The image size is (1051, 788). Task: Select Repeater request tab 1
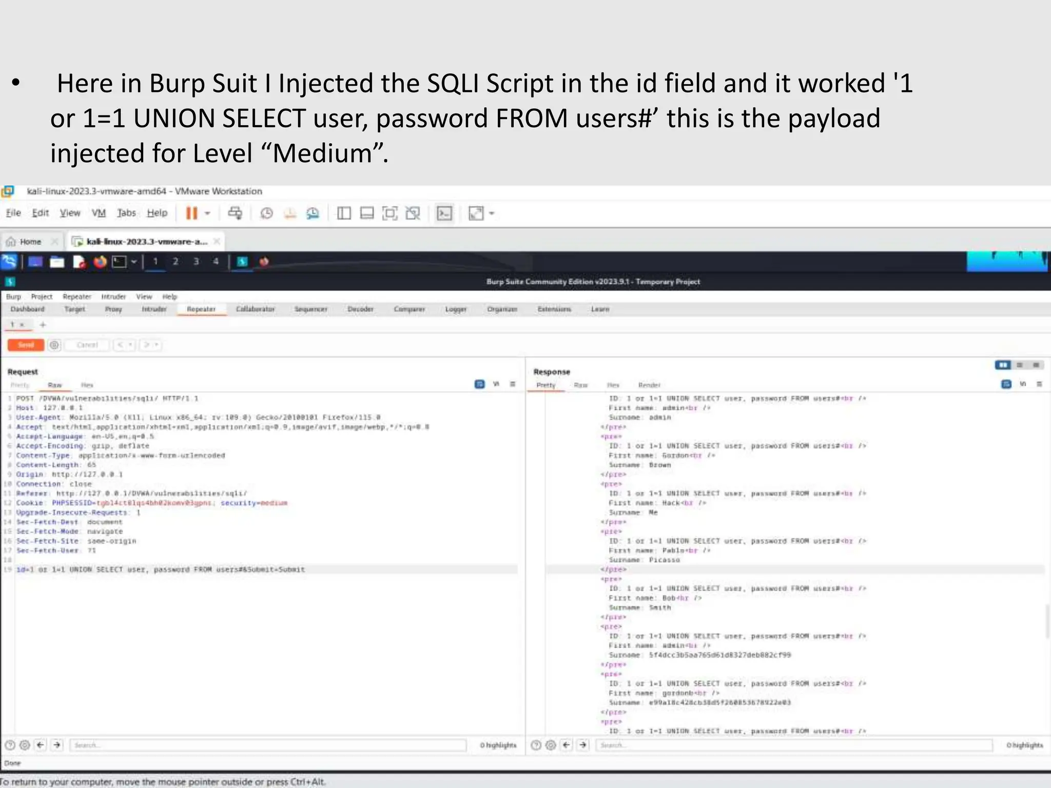[x=17, y=325]
